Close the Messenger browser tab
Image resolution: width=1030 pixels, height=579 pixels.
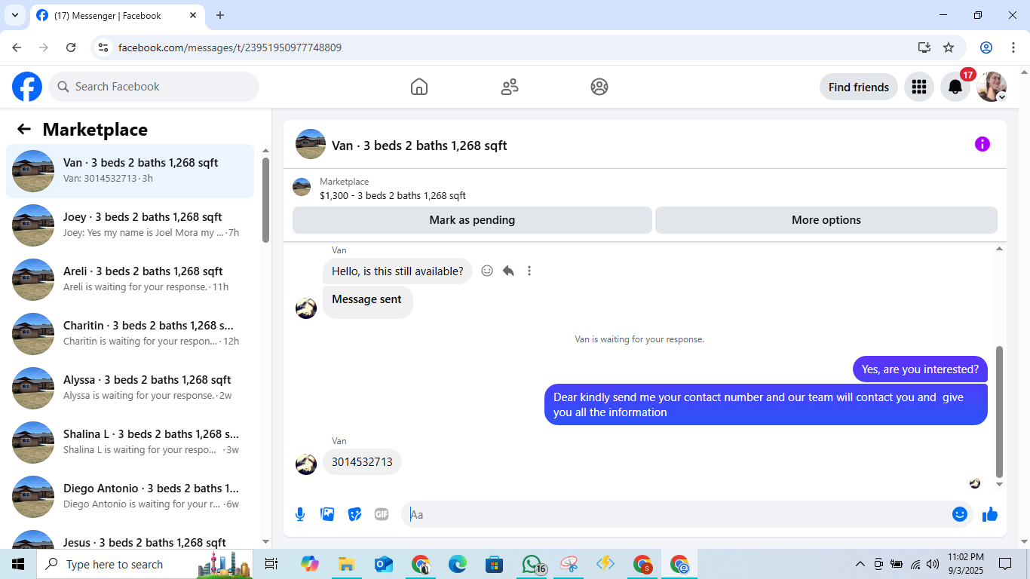(x=193, y=15)
